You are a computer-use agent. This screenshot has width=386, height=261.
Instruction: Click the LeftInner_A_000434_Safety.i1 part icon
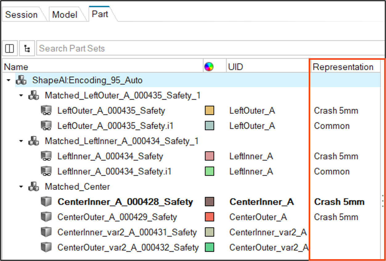coord(46,172)
